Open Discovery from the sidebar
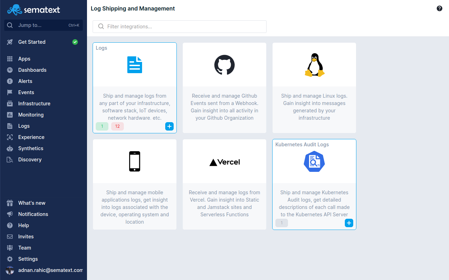The width and height of the screenshot is (449, 280). [x=43, y=160]
